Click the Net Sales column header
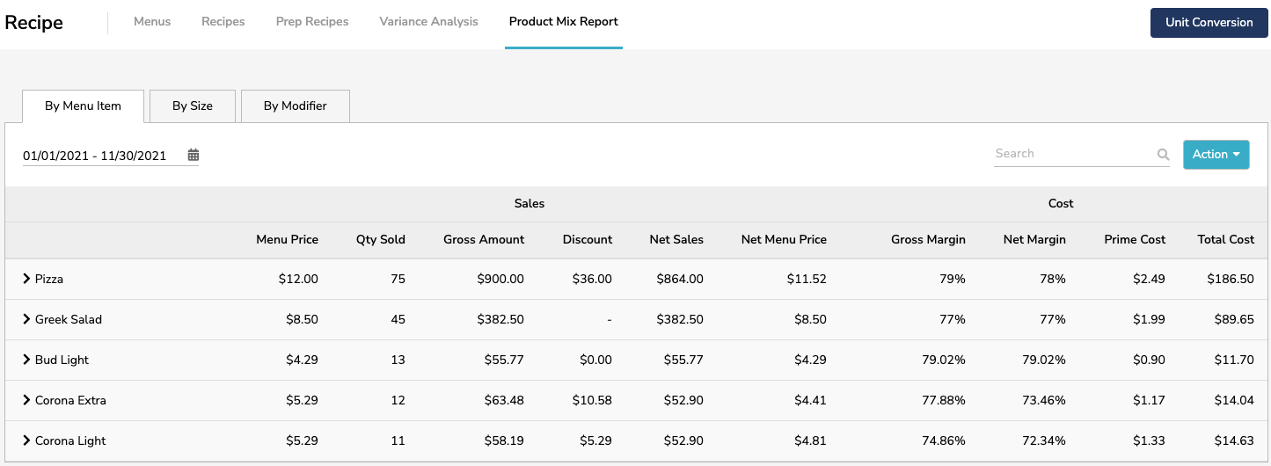 click(676, 239)
